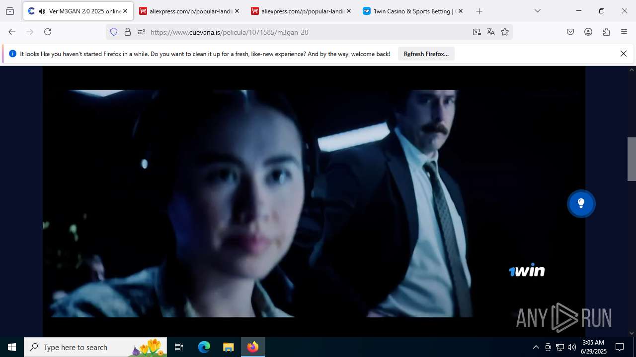Viewport: 636px width, 357px height.
Task: Click the blue lightbulb button
Action: [581, 203]
